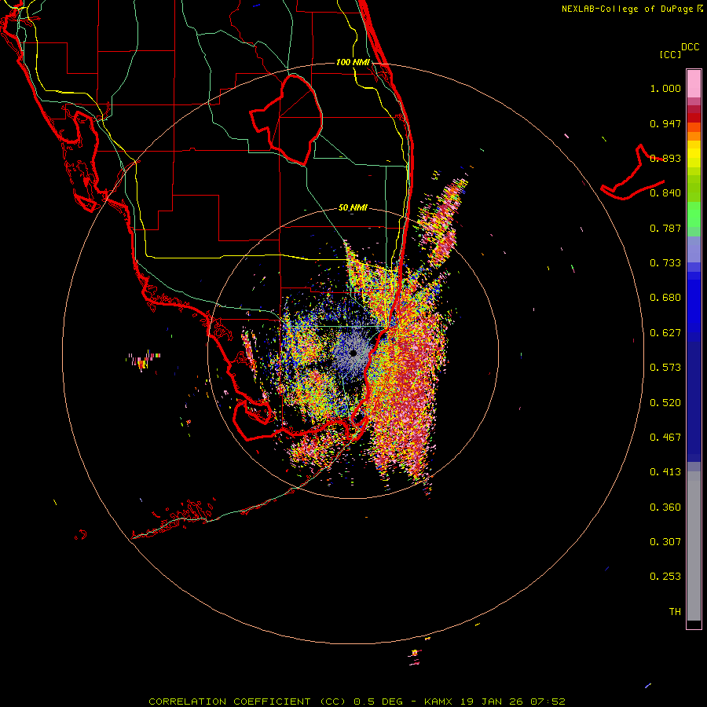Select the 0.253 scale value
Viewport: 707px width, 707px height.
[x=665, y=577]
